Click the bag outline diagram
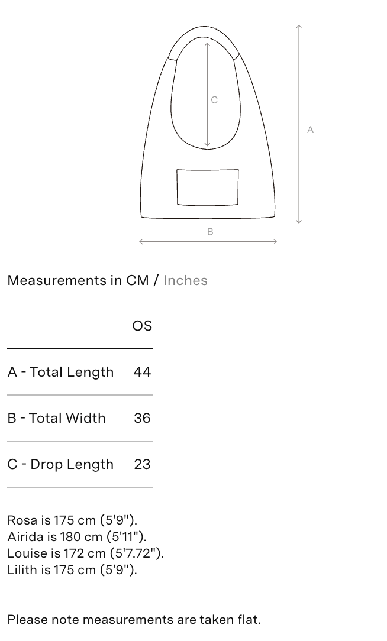 208,122
